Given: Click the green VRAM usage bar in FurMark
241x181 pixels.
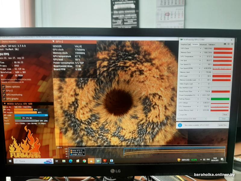Looking at the screenshot, I should pos(18,118).
